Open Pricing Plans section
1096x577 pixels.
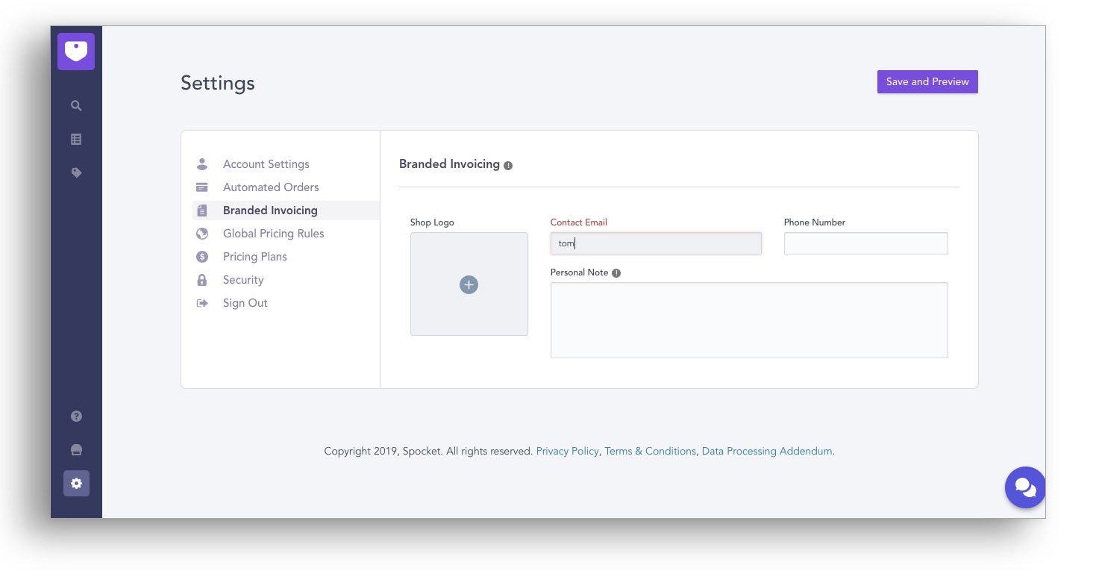pyautogui.click(x=254, y=257)
